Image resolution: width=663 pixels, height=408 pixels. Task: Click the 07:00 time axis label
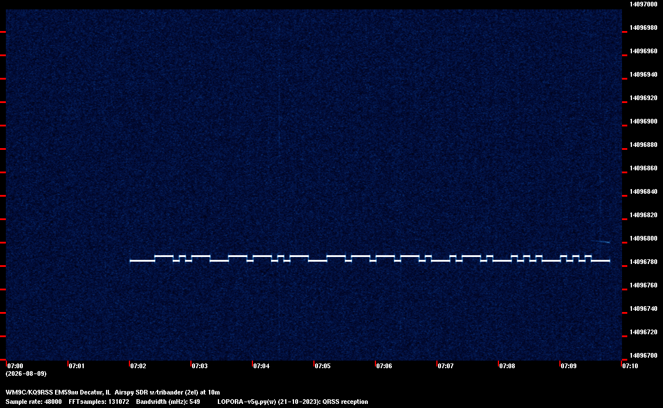tap(15, 366)
